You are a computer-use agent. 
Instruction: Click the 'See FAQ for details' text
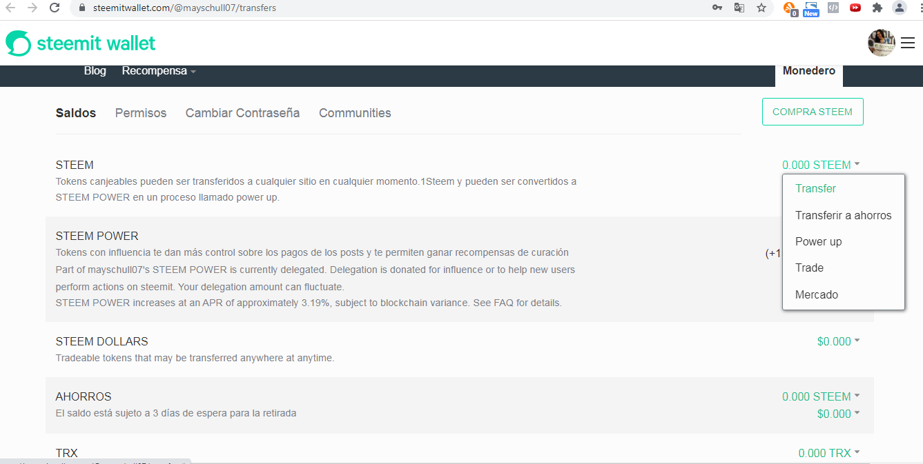[517, 303]
